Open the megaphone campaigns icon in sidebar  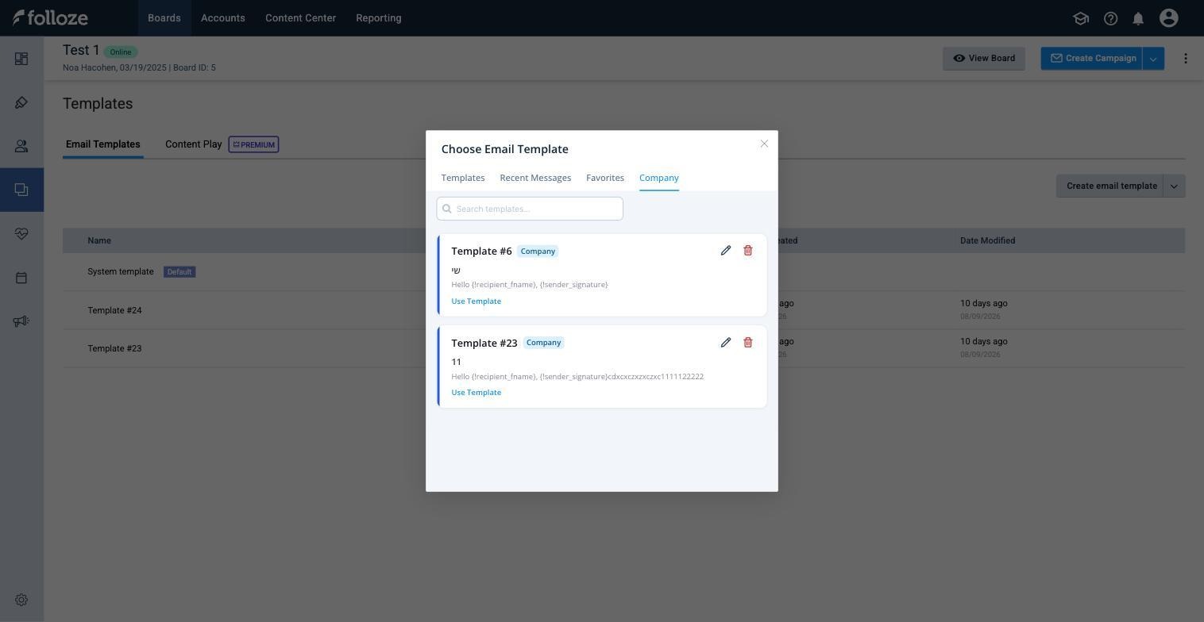[x=21, y=321]
